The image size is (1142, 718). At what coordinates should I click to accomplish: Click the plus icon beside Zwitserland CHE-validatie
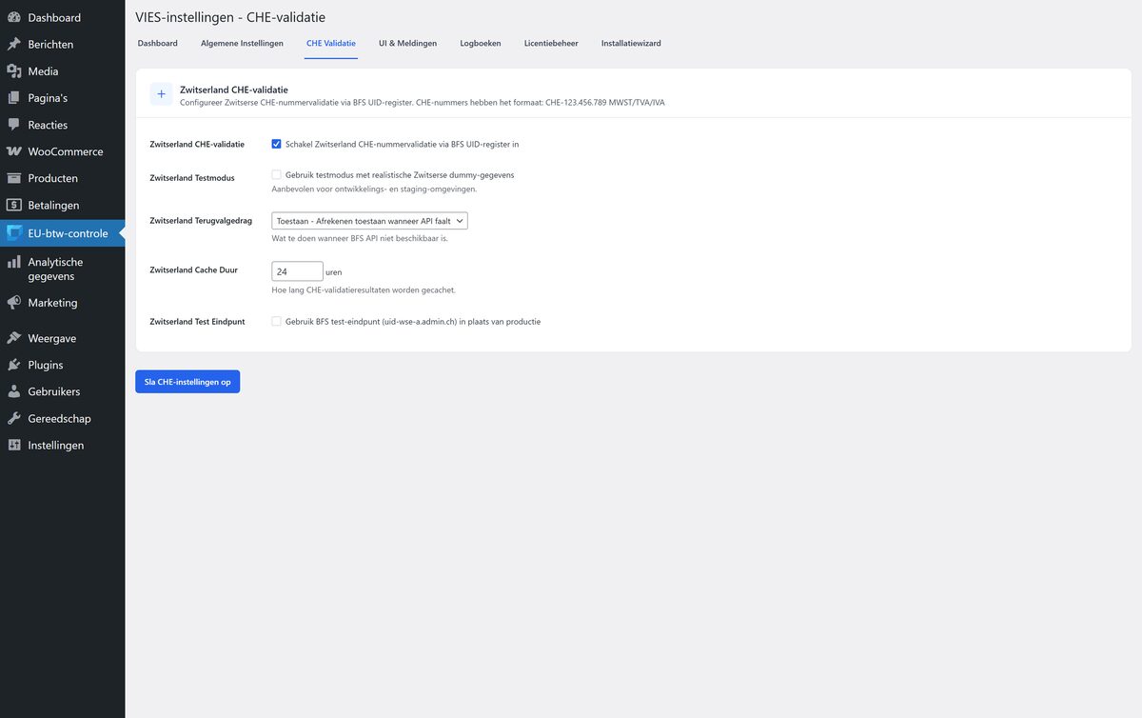click(x=161, y=94)
